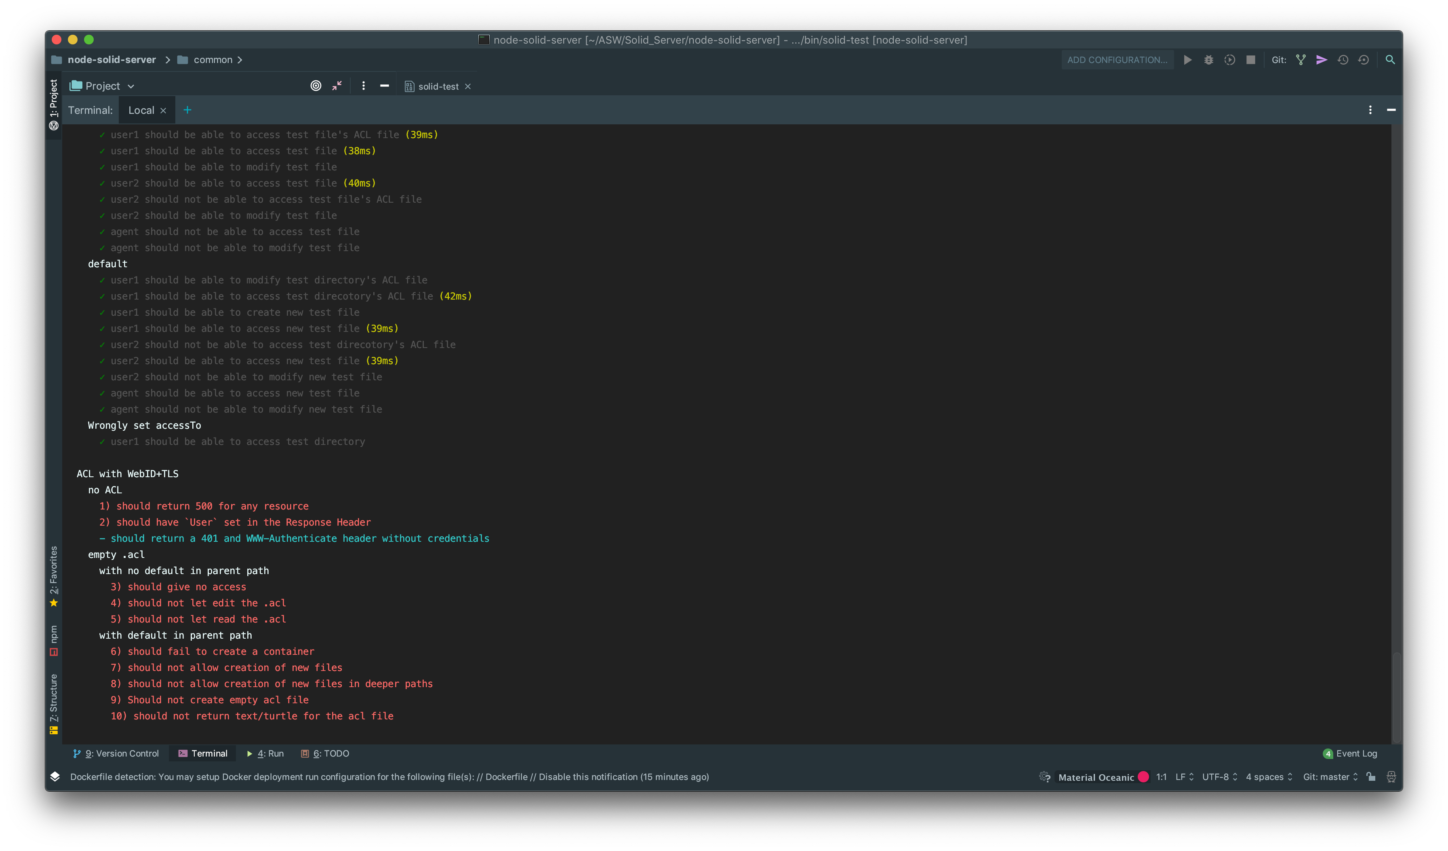Open the Git branches icon

(x=1300, y=60)
